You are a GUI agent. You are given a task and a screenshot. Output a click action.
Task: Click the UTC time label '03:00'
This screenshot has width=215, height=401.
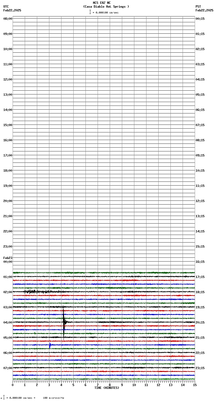click(8, 307)
